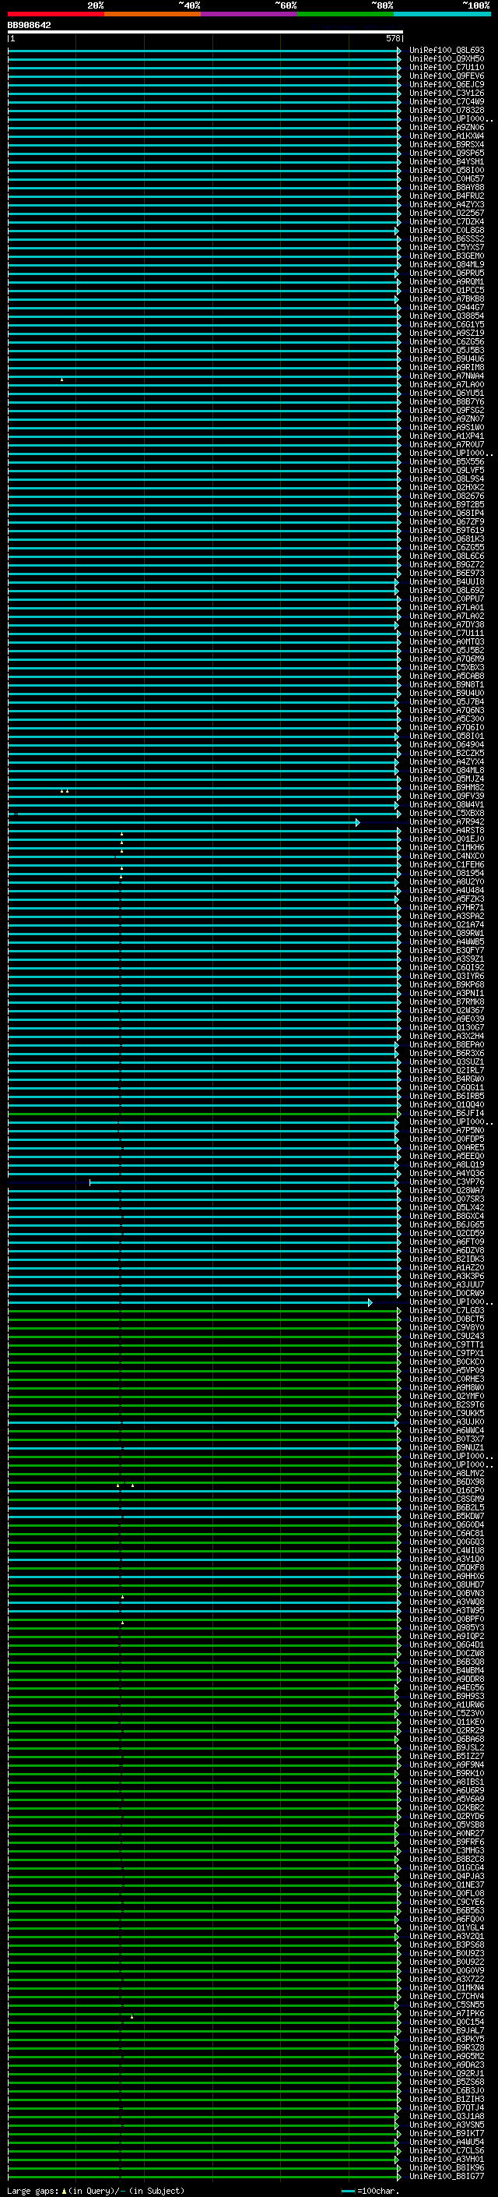Click hit label UniRef100_Q6PRU5
498x2197 pixels.
tap(447, 273)
